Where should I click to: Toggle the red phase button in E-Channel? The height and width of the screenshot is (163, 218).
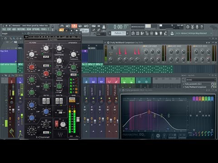click(56, 124)
